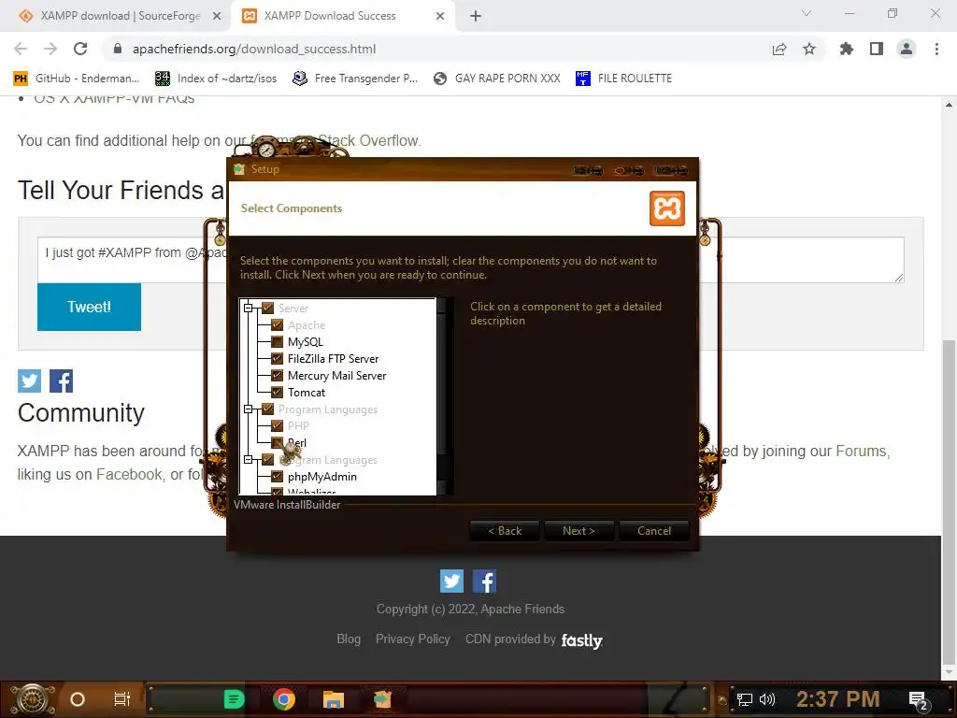
Task: Open volume speaker icon in system tray
Action: [x=767, y=699]
